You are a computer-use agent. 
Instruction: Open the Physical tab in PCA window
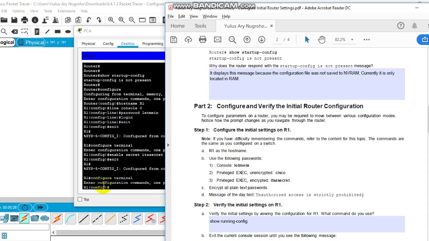pos(88,44)
